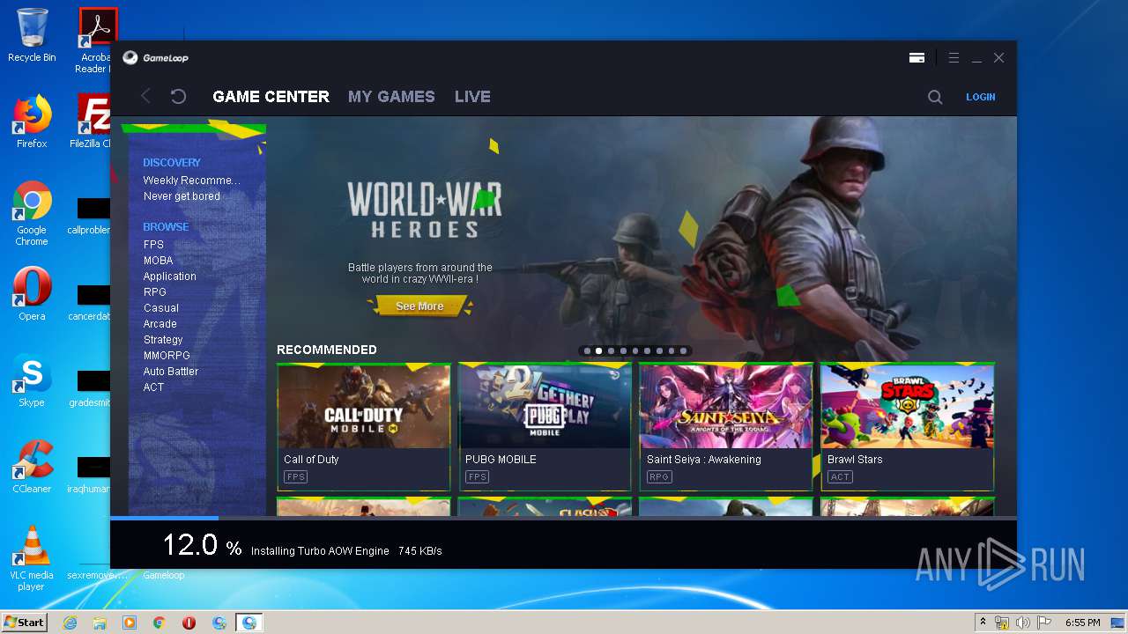Launch Opera from desktop
The image size is (1128, 634).
click(32, 294)
